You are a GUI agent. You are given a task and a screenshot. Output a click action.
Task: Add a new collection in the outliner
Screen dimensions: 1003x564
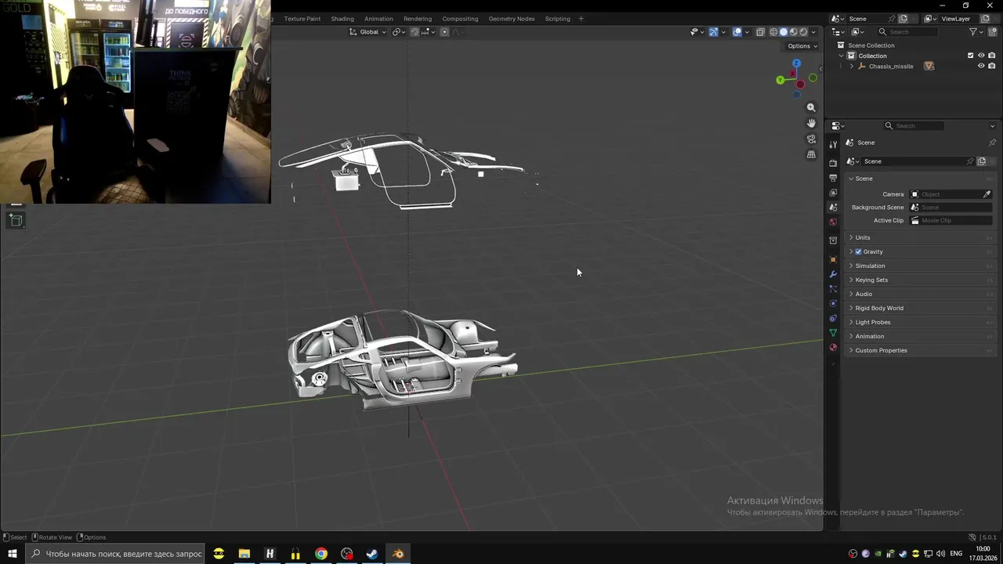(994, 32)
